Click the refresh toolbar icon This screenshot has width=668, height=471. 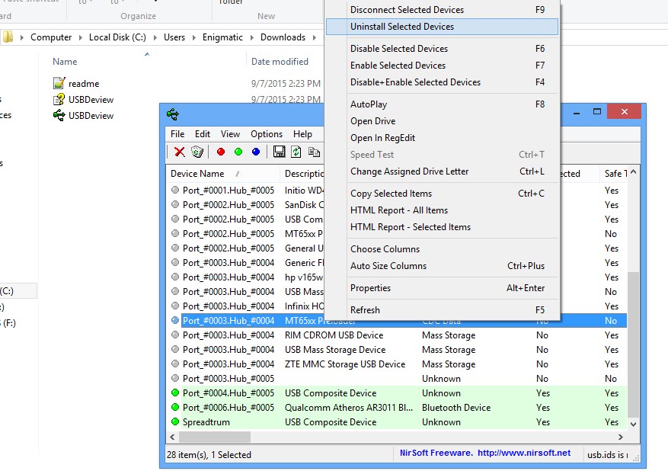[296, 152]
